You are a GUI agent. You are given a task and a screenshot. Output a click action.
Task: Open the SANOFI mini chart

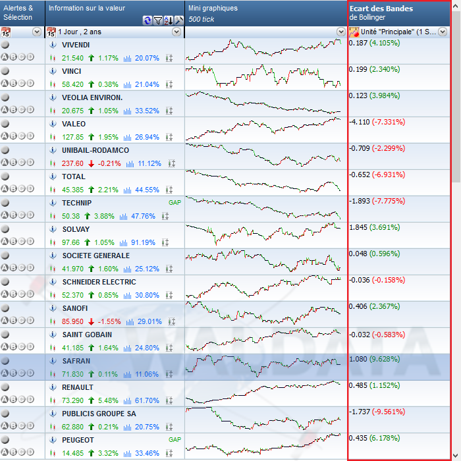click(x=266, y=314)
